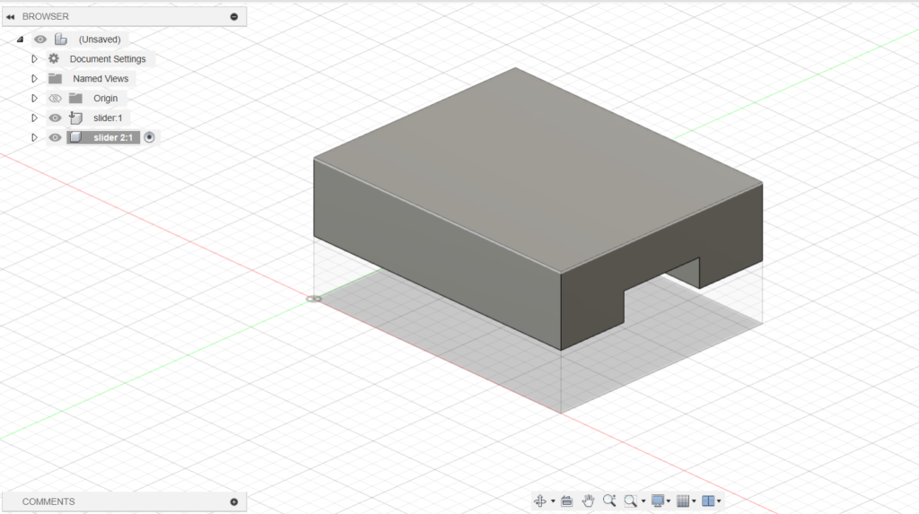Click the Named Views folder icon
The height and width of the screenshot is (514, 919).
click(x=55, y=79)
